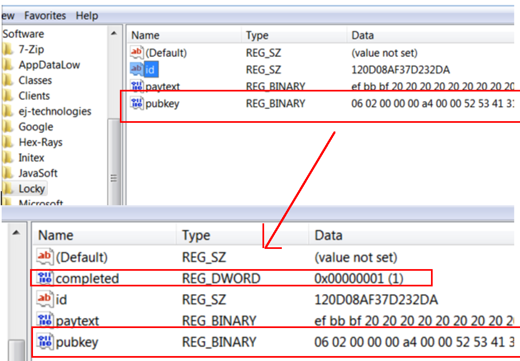Click the (Default) string icon in lower pane

click(x=45, y=257)
